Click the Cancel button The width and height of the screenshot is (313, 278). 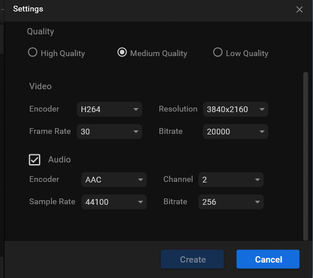[x=268, y=259]
